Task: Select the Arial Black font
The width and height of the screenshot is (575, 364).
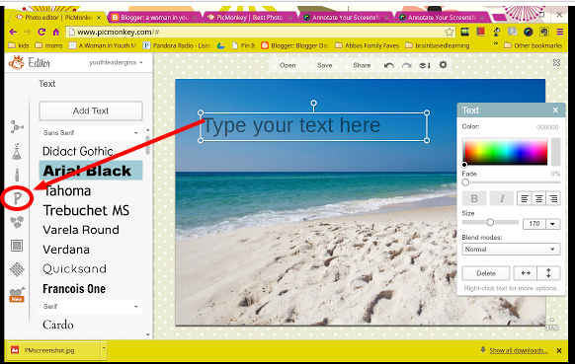Action: (91, 171)
